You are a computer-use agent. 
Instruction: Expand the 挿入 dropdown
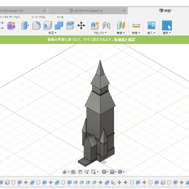tap(151, 33)
